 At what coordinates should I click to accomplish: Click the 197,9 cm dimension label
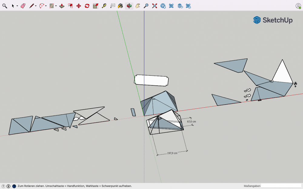pos(172,153)
